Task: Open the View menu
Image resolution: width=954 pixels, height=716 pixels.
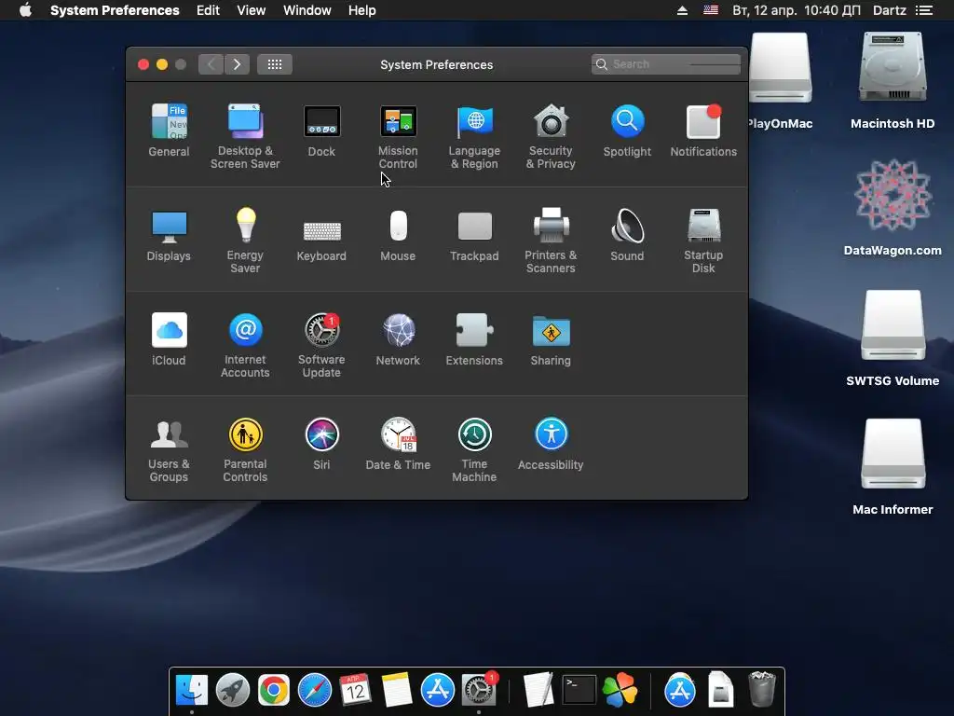Action: pos(251,10)
